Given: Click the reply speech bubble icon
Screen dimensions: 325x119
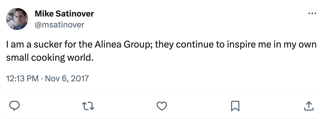Looking at the screenshot, I should (x=14, y=106).
